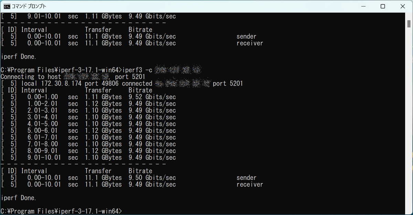This screenshot has width=413, height=215.
Task: Click '9.49 Gbits/sec' in the 4.01-5.00 row
Action: [x=152, y=124]
